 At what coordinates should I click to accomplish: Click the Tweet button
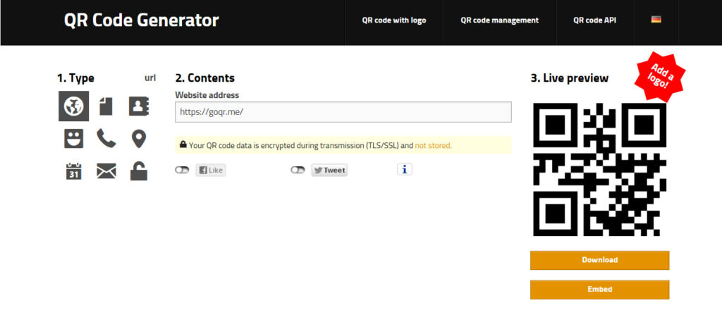tap(329, 170)
